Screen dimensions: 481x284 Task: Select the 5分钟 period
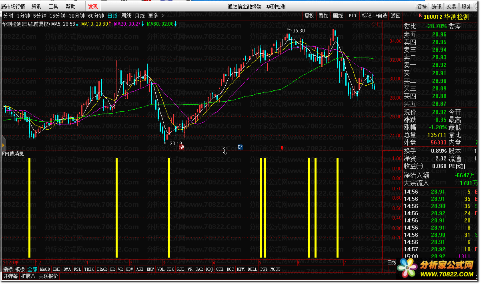coord(40,16)
